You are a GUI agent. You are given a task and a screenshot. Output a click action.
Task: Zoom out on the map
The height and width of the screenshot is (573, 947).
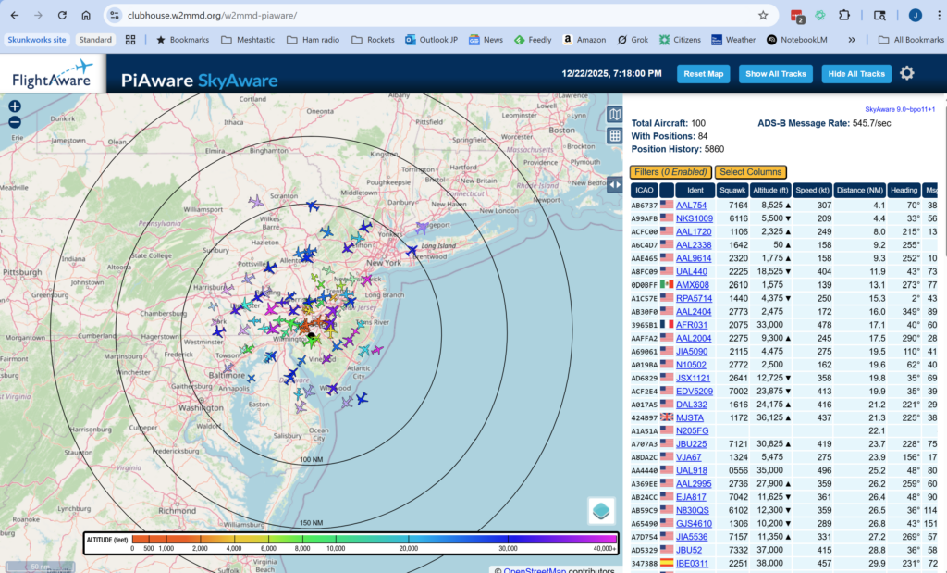click(x=15, y=122)
